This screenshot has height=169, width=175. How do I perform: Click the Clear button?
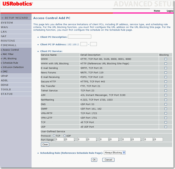pyautogui.click(x=45, y=145)
